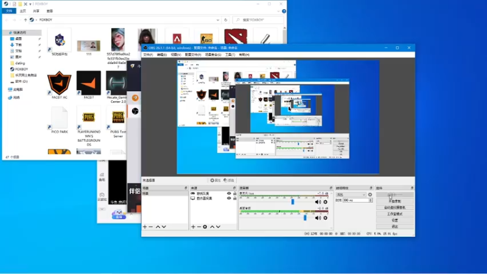Open transition properties gear icon
487x274 pixels.
coord(370,195)
